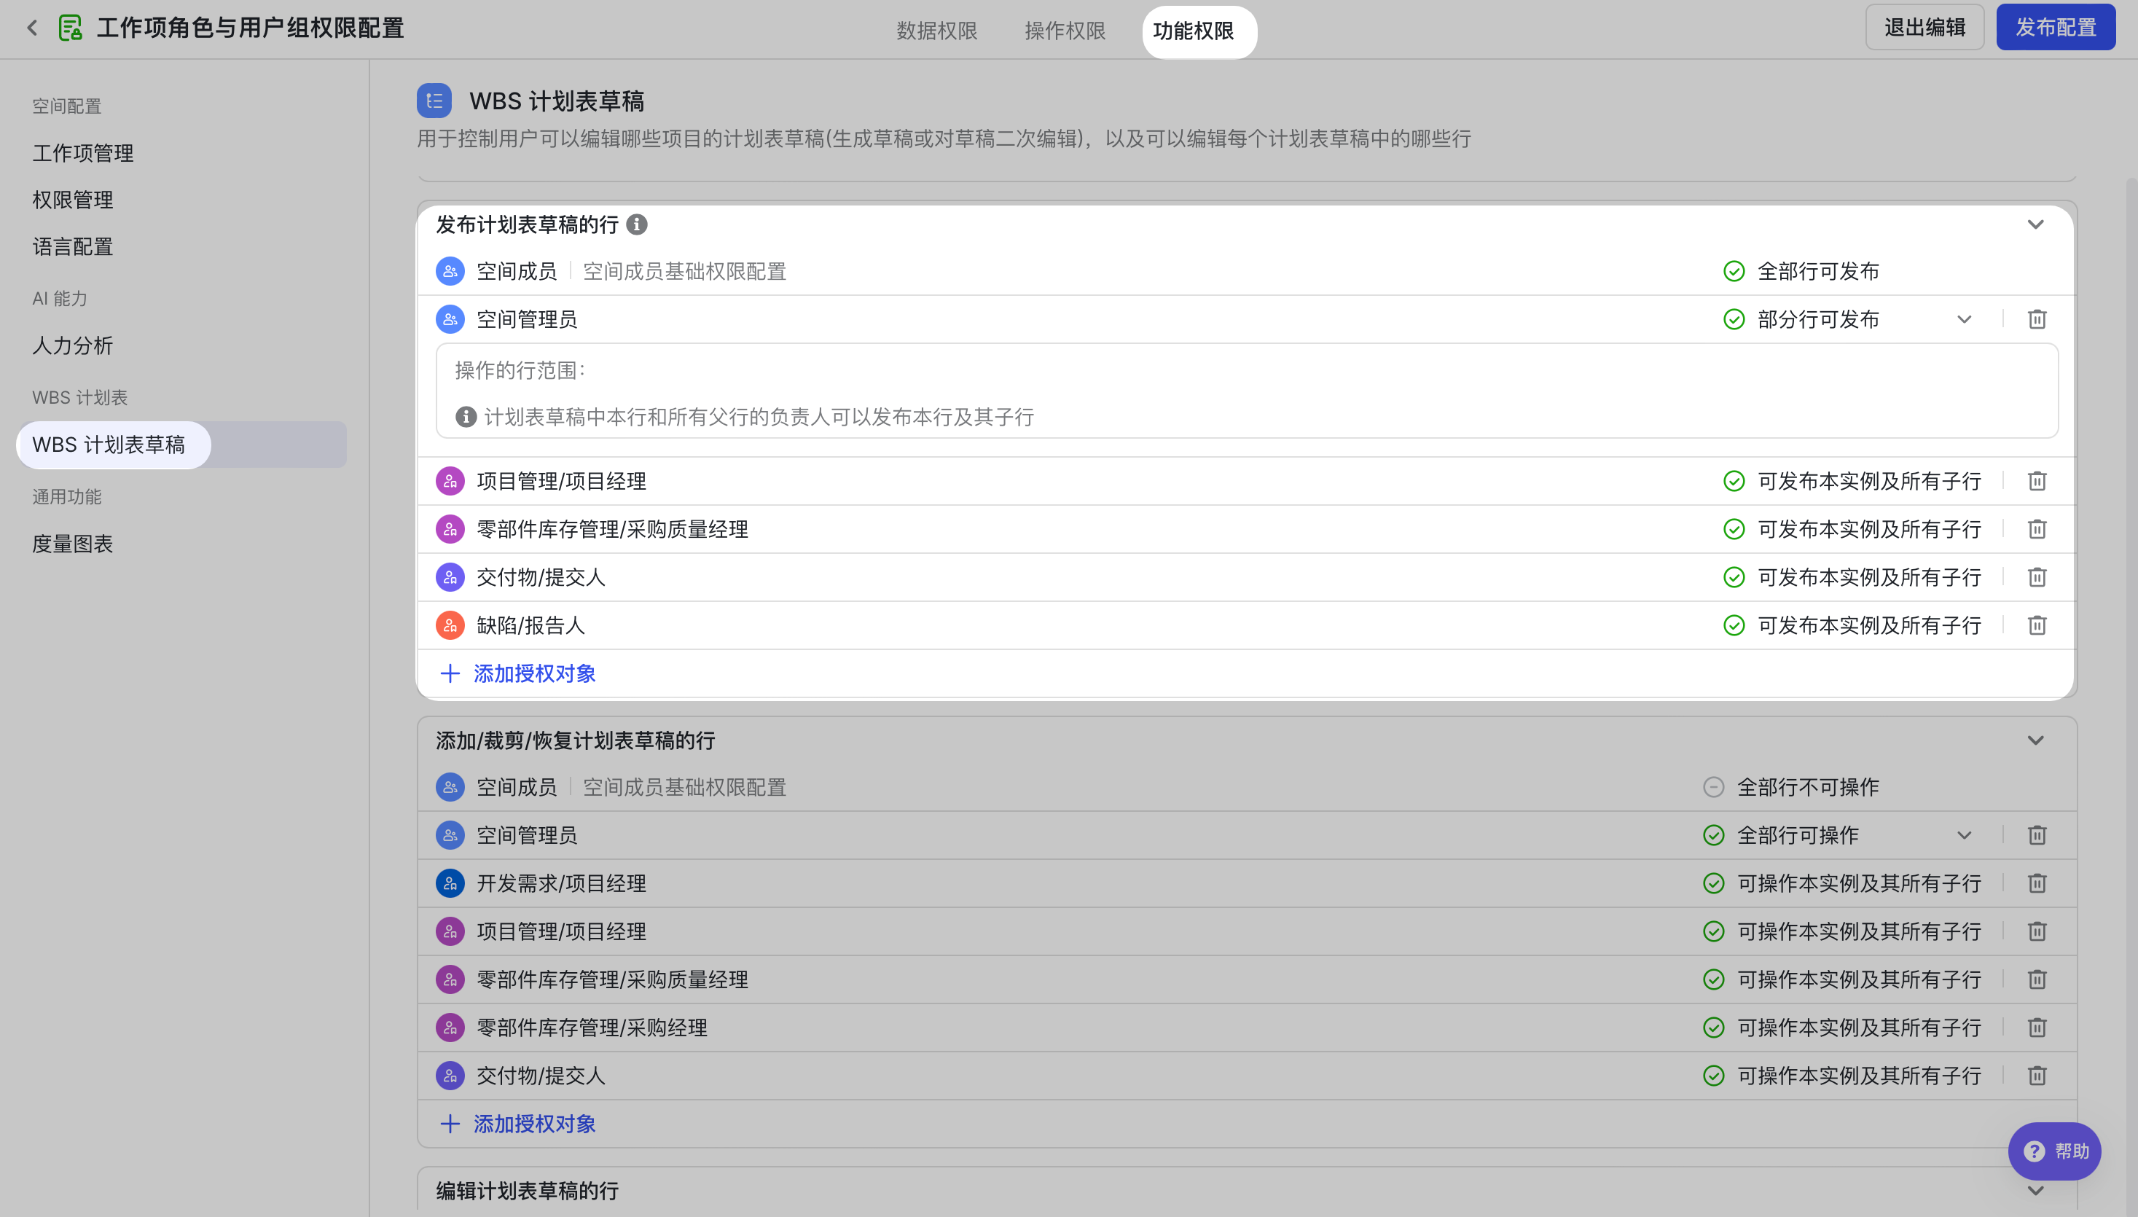Viewport: 2138px width, 1217px height.
Task: Click the 开发需求/项目经理 role avatar icon
Action: pos(450,883)
